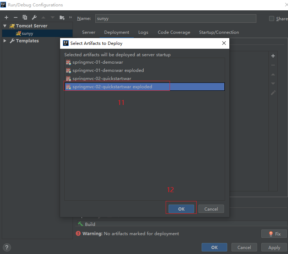Click the copy configuration icon

click(25, 17)
